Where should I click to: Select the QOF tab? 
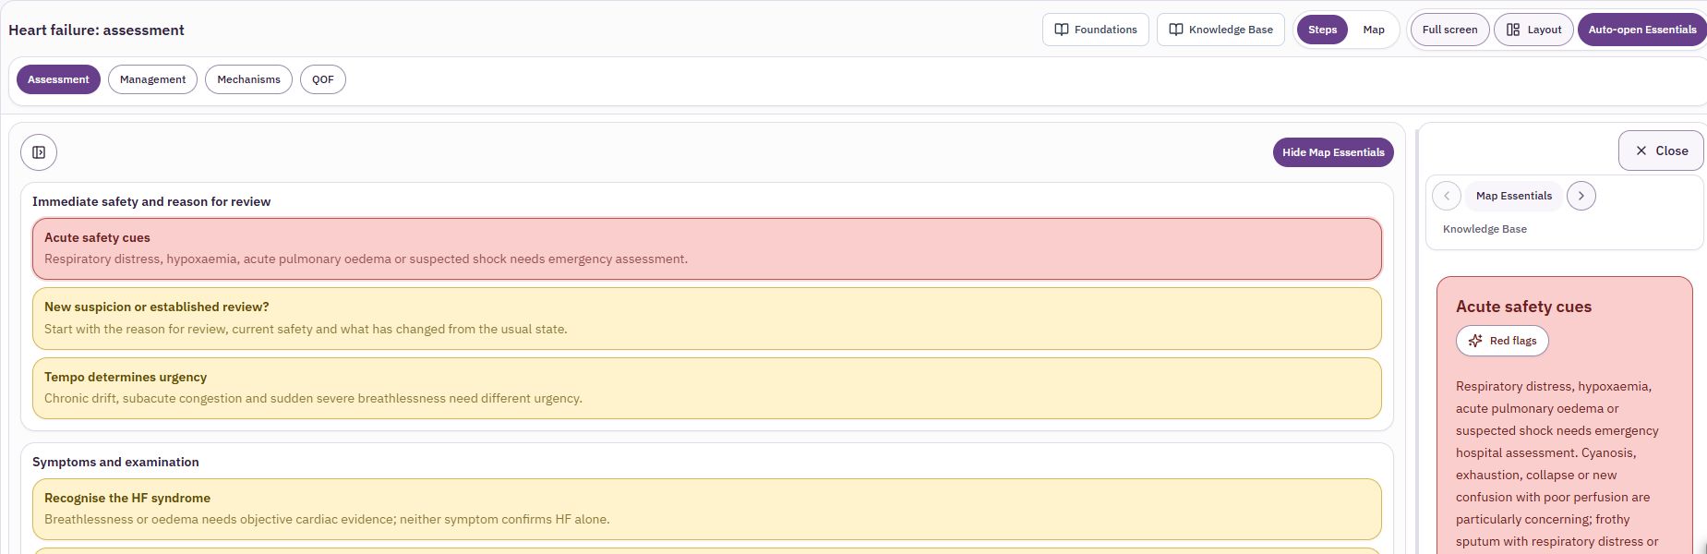323,79
